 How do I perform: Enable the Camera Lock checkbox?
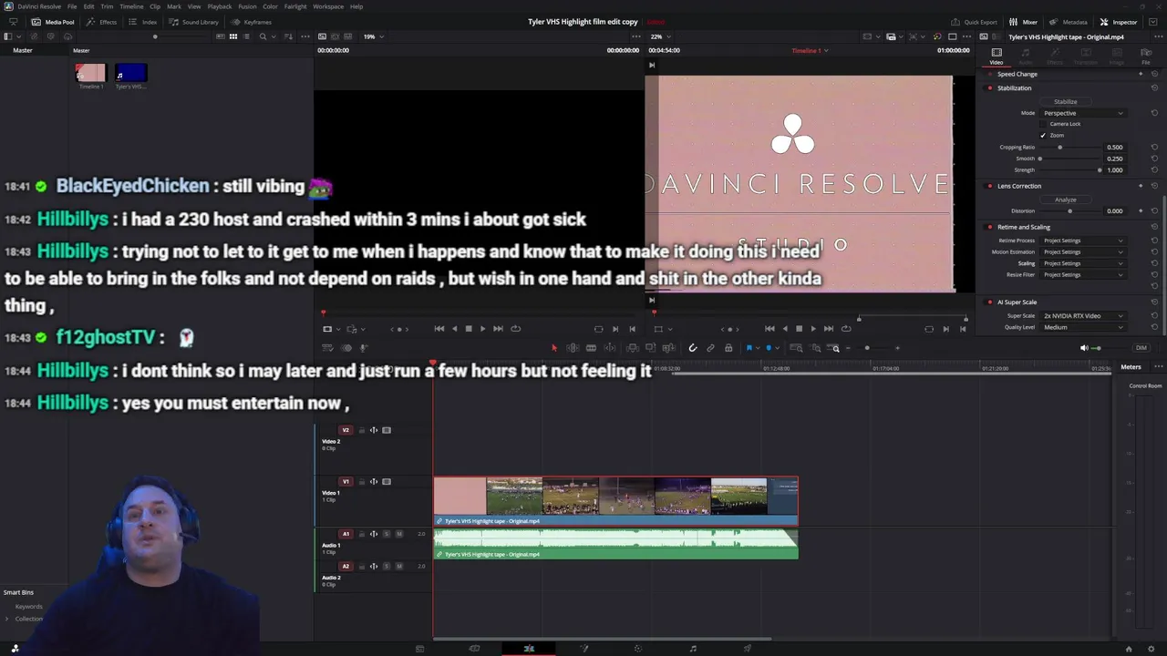[1043, 124]
